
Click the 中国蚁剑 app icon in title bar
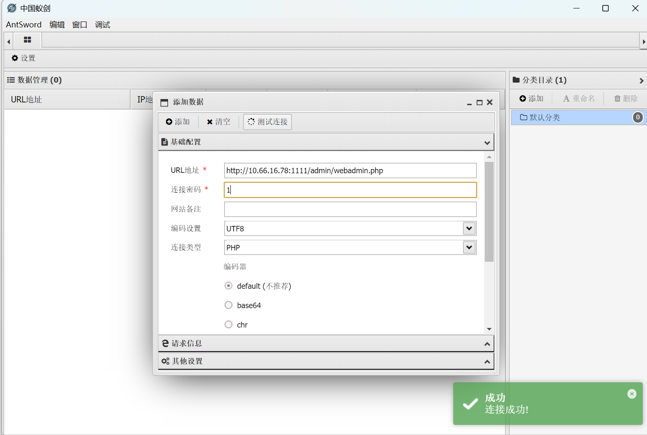click(x=12, y=8)
